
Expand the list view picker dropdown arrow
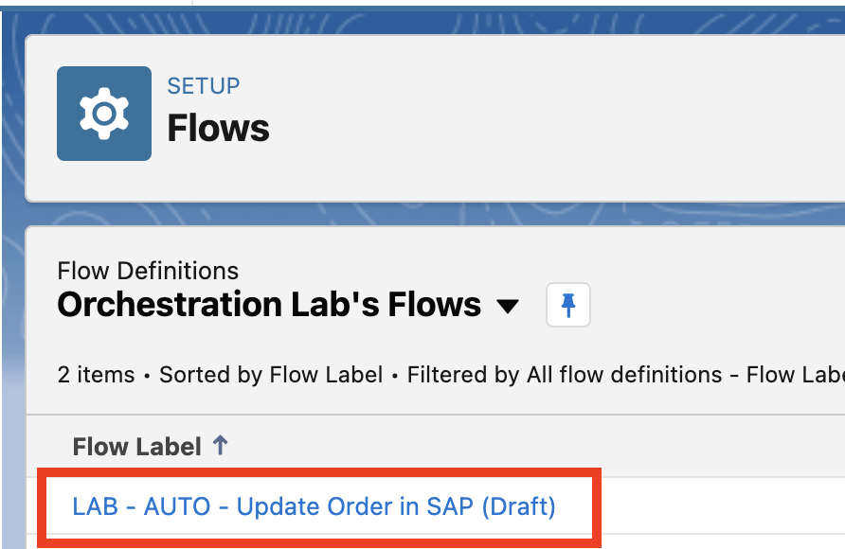point(508,306)
